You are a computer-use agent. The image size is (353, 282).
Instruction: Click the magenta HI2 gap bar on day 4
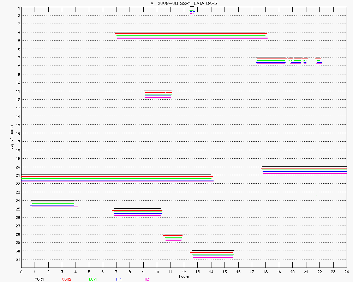pos(192,39)
